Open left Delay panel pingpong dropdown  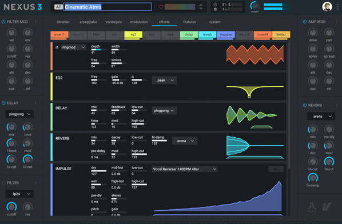pos(19,114)
